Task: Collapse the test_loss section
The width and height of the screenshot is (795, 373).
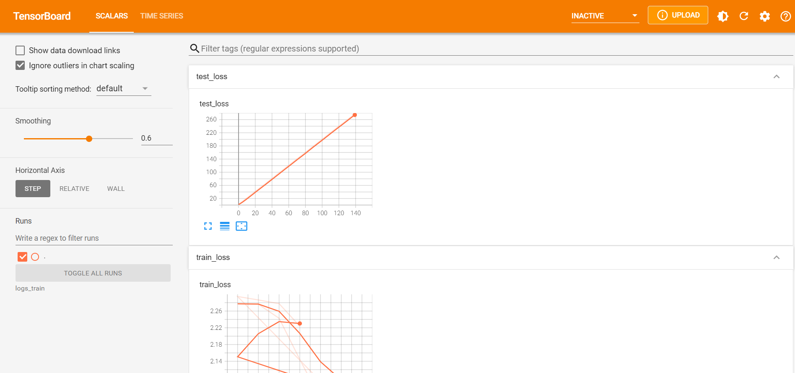Action: pyautogui.click(x=777, y=77)
